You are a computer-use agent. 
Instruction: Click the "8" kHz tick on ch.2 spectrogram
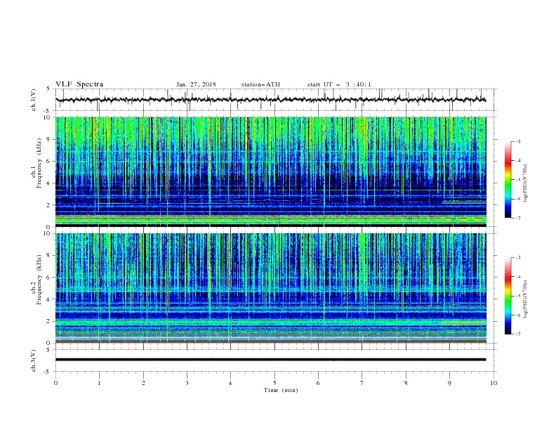tap(49, 255)
